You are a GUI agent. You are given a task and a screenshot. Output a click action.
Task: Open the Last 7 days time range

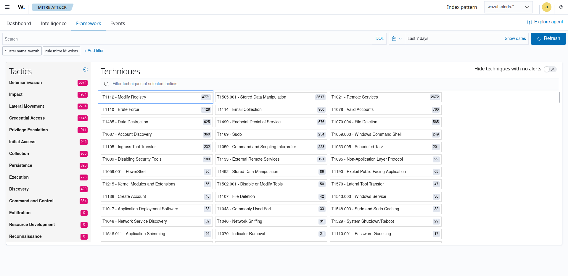(418, 39)
